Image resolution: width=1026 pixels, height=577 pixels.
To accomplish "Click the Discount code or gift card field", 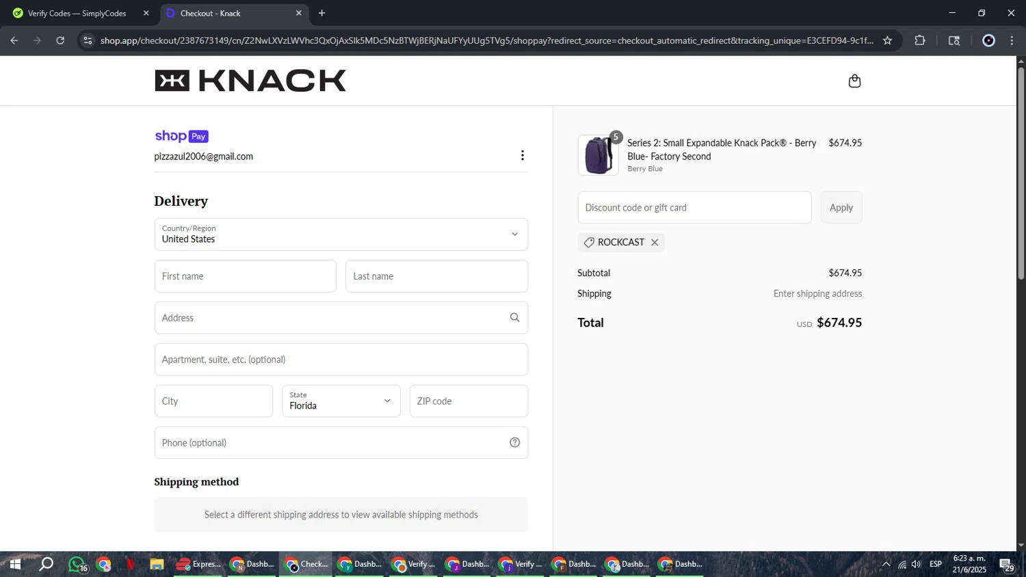I will [694, 208].
